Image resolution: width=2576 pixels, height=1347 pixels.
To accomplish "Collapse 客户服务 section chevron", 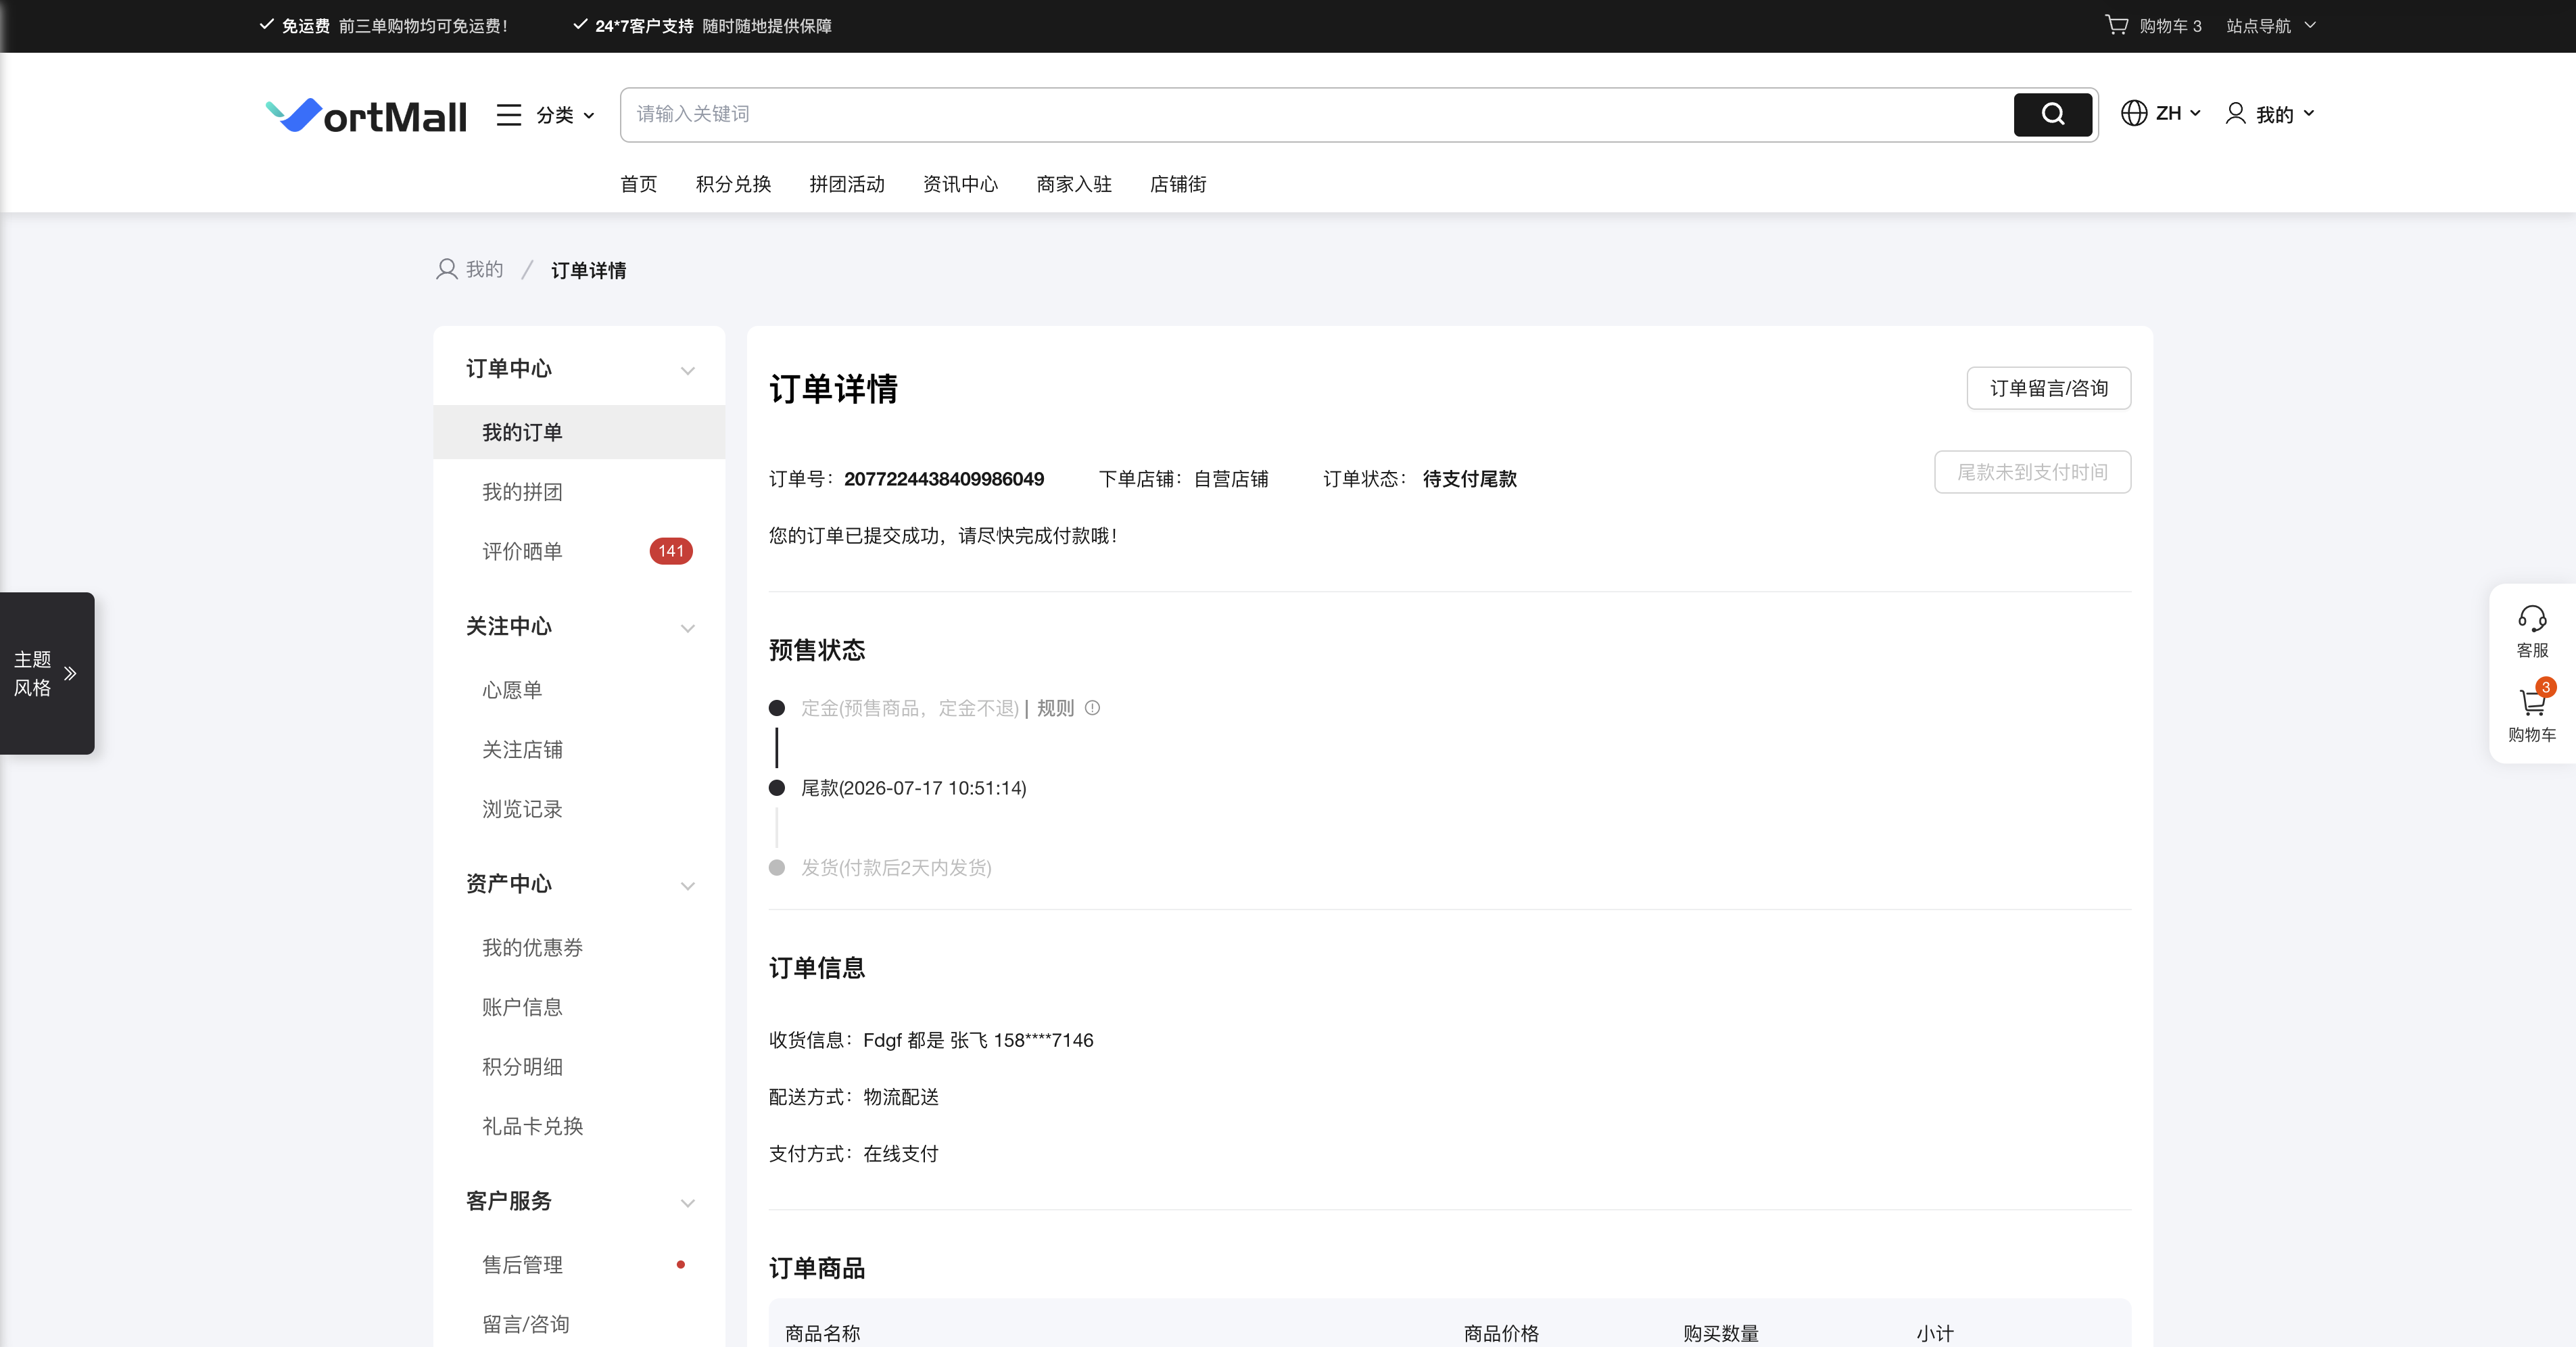I will [688, 1203].
